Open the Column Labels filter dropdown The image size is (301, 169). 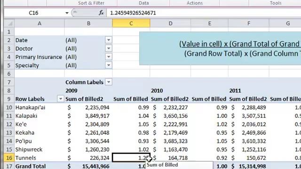point(109,82)
